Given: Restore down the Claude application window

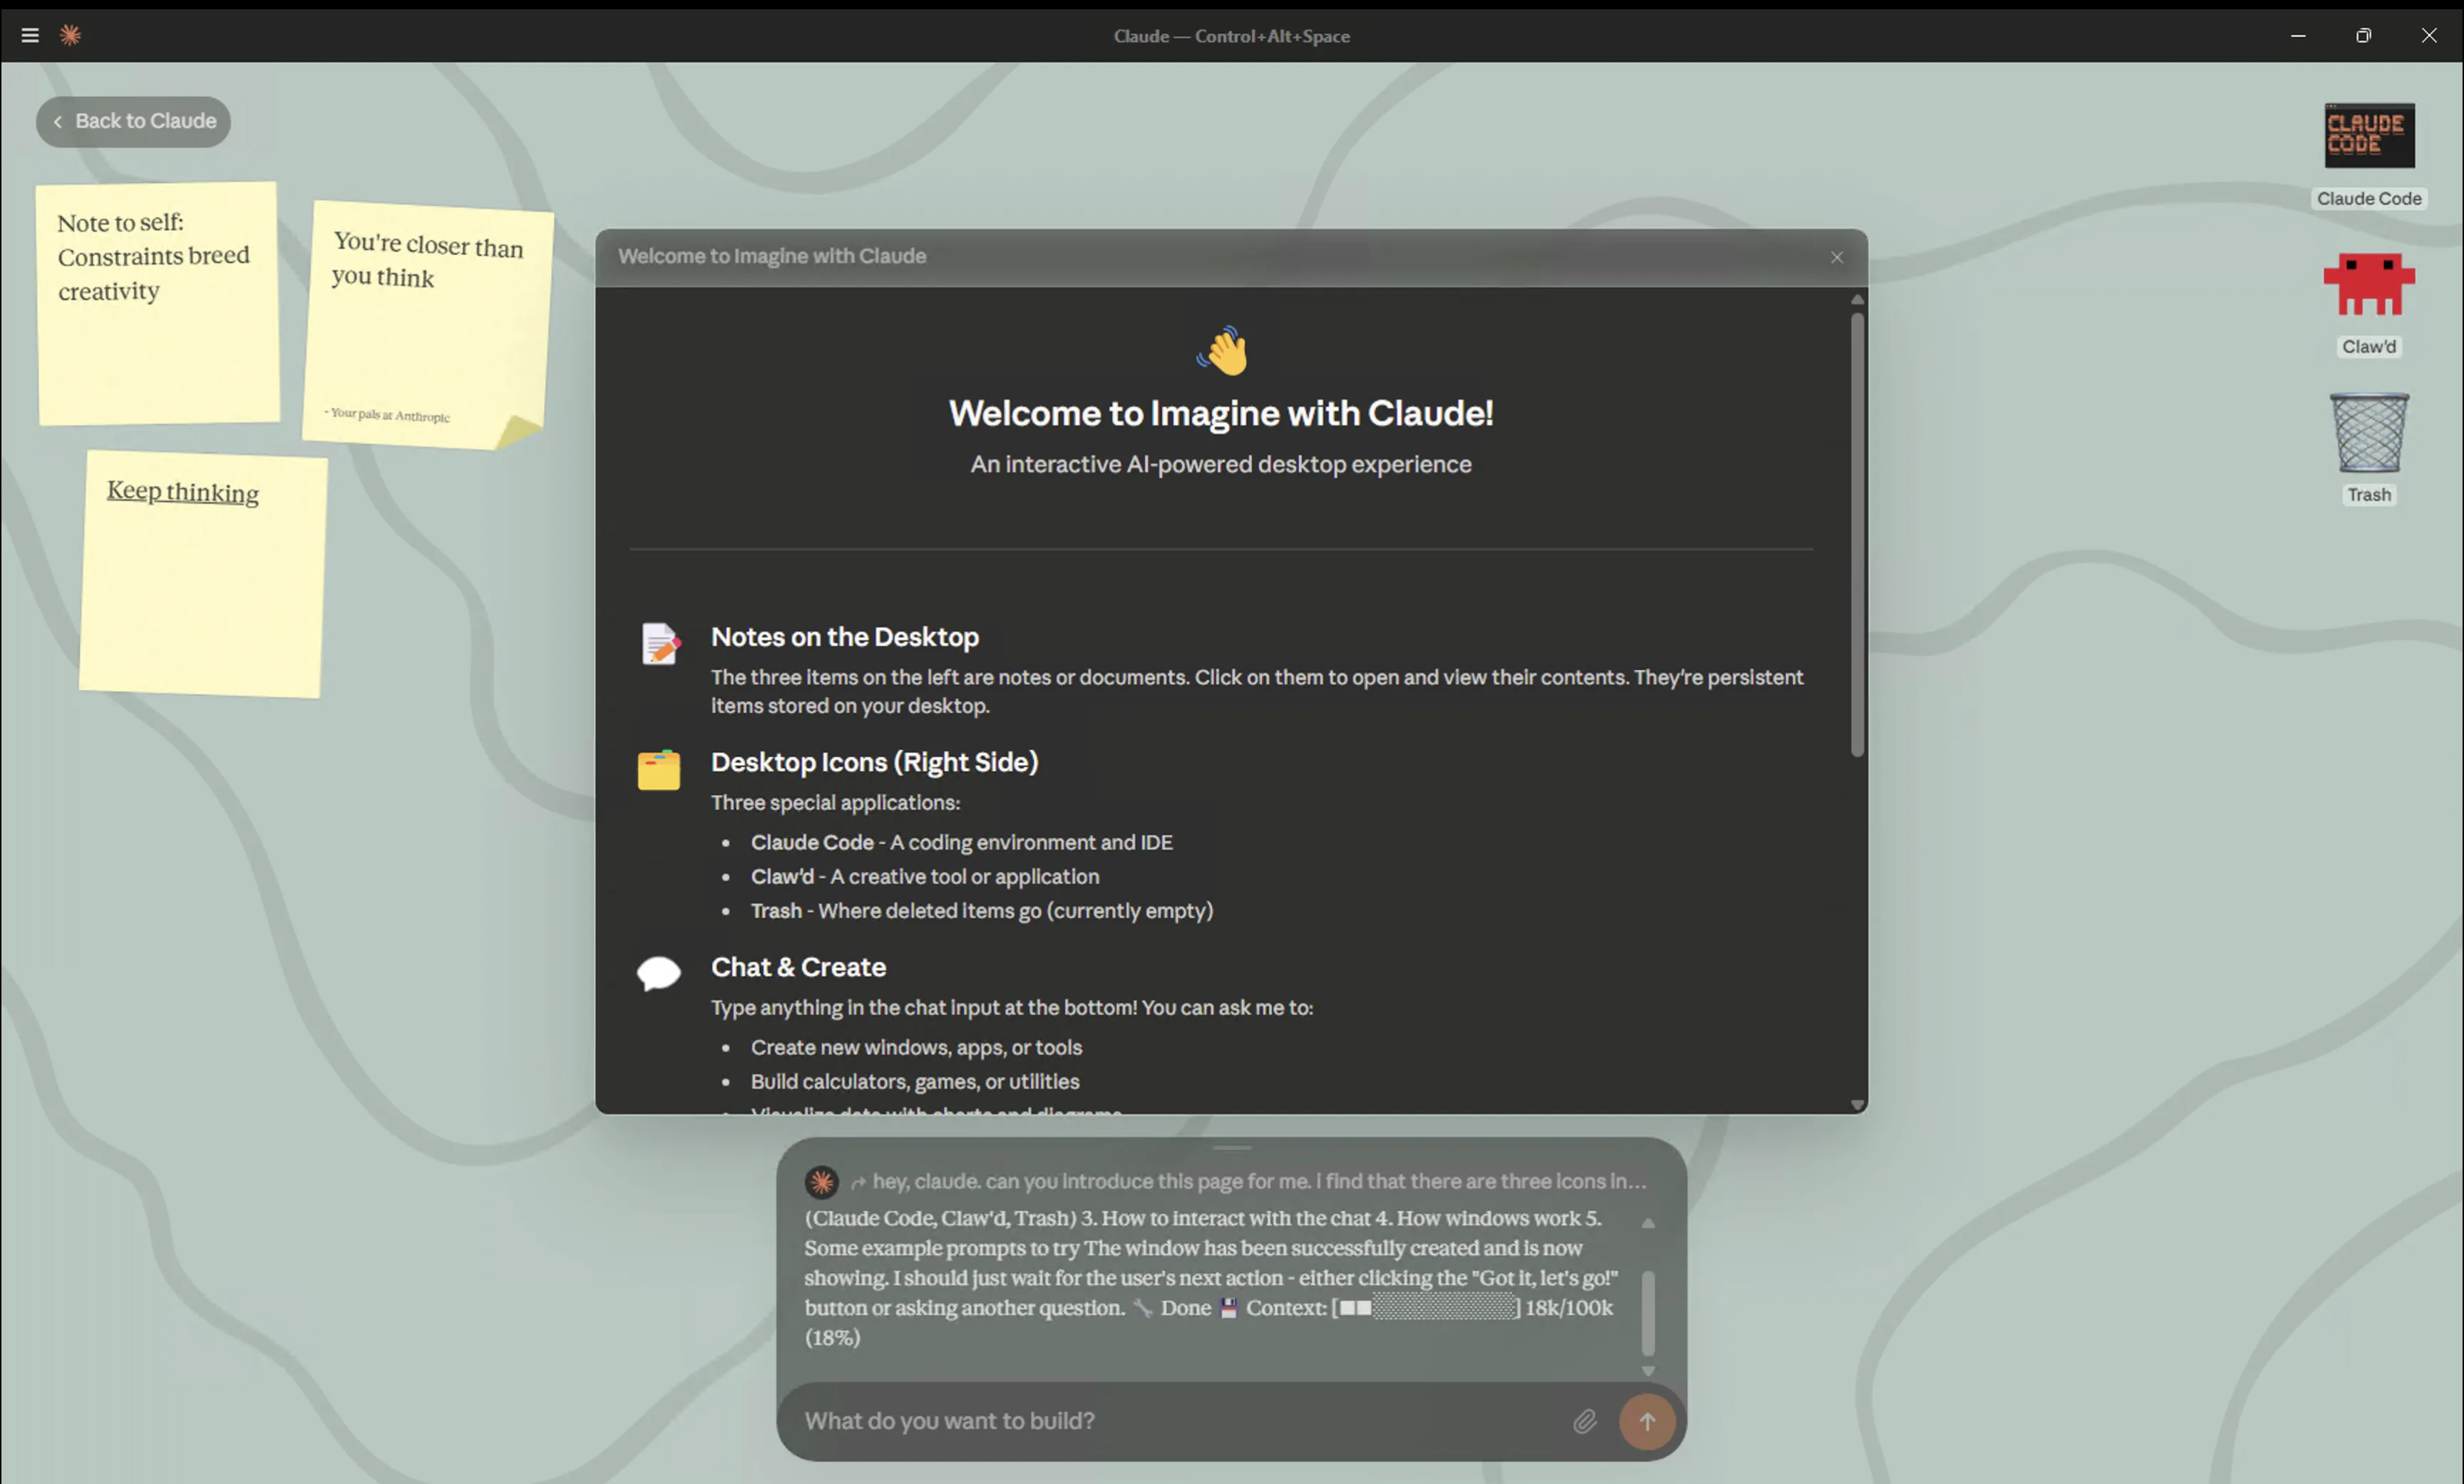Looking at the screenshot, I should point(2363,36).
